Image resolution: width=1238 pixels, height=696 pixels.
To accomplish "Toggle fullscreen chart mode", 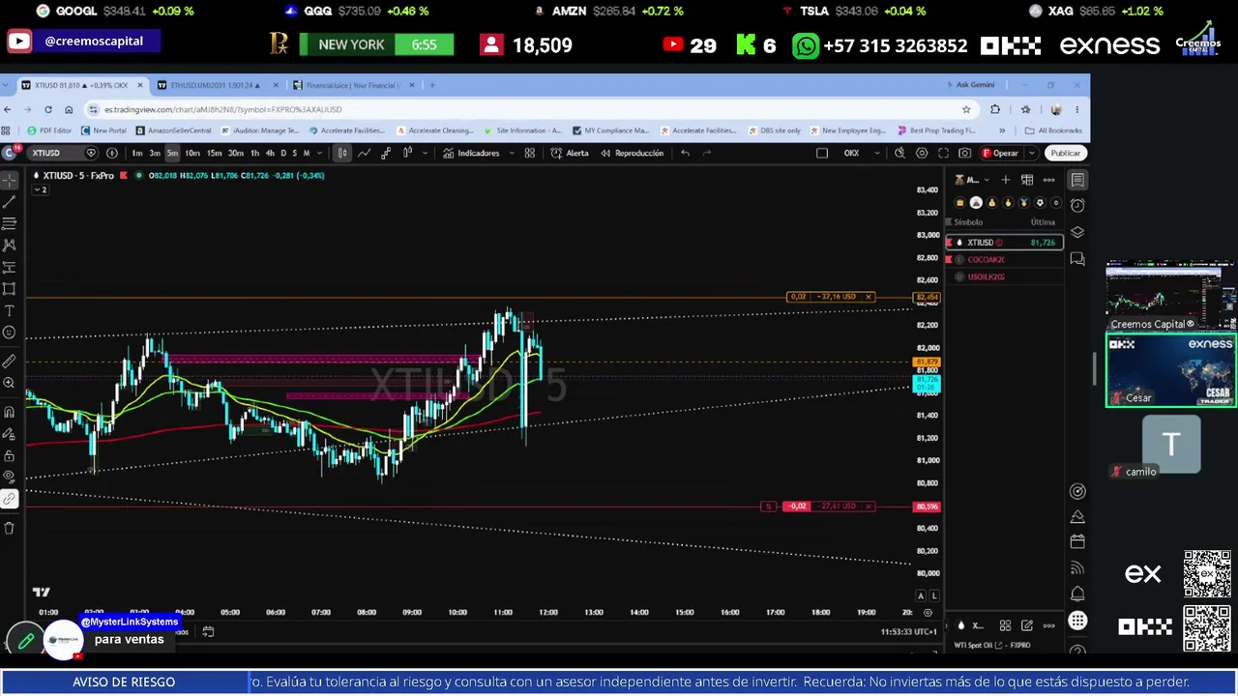I will pos(943,153).
